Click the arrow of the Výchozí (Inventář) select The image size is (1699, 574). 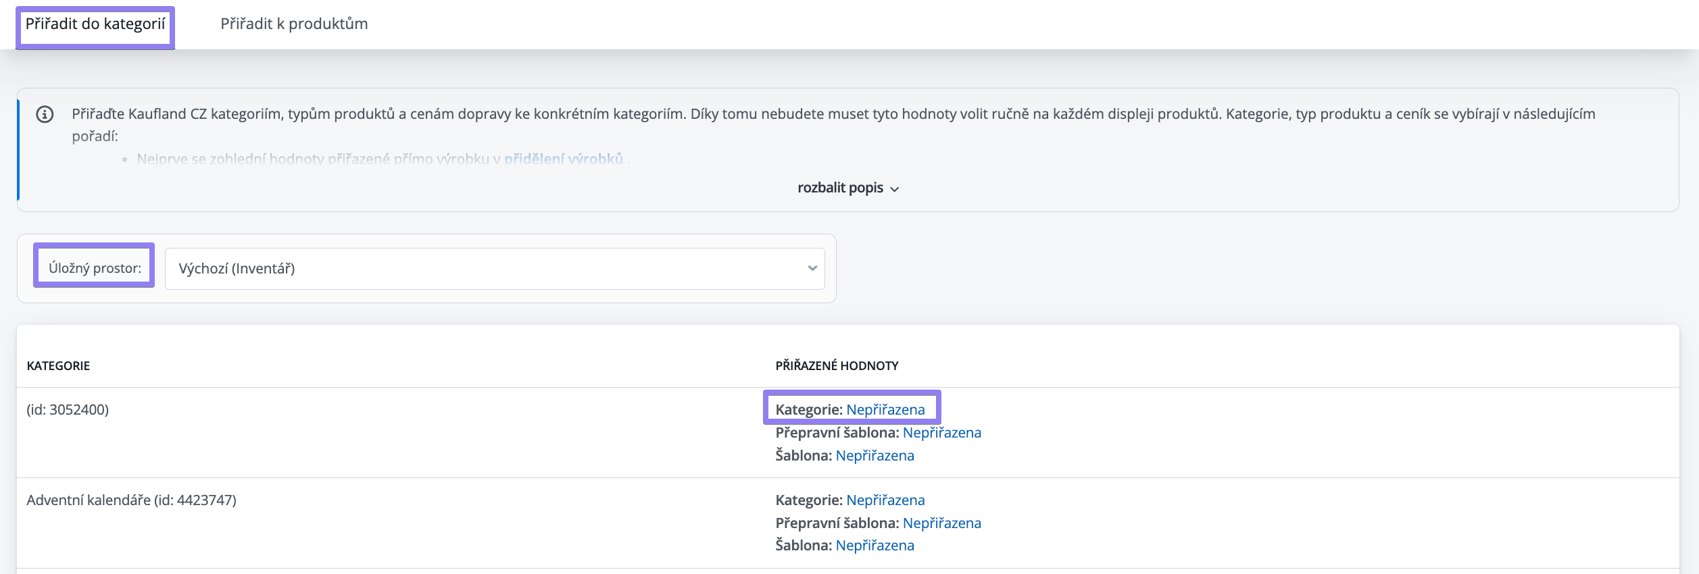(812, 268)
